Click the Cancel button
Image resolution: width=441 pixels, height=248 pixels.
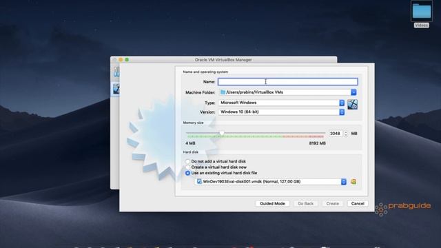pyautogui.click(x=358, y=203)
